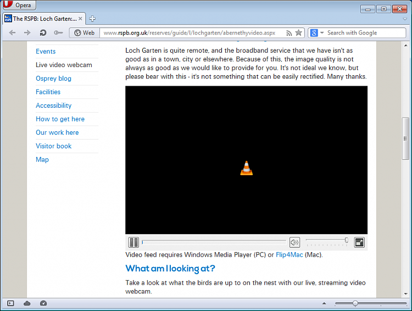
Task: Click the scrollbar down arrow
Action: pos(406,293)
